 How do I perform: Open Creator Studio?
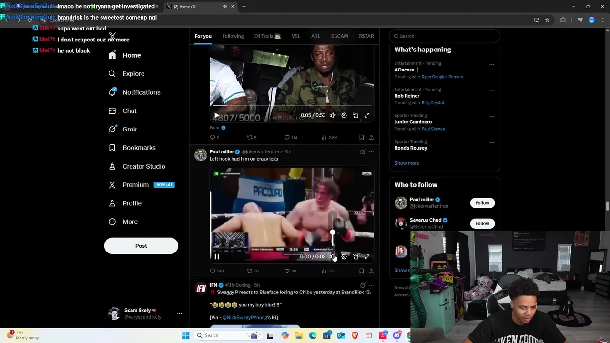coord(136,166)
